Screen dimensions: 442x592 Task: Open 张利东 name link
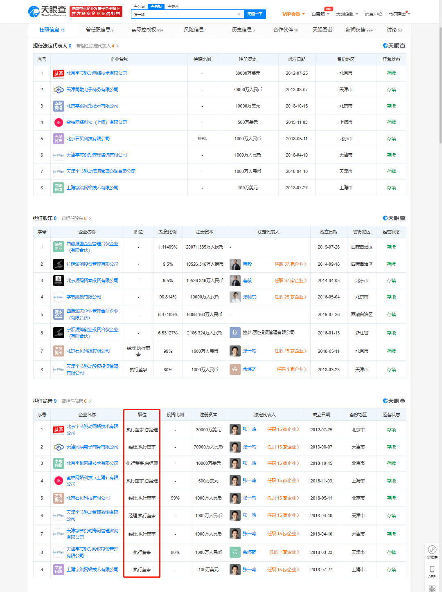pos(249,297)
